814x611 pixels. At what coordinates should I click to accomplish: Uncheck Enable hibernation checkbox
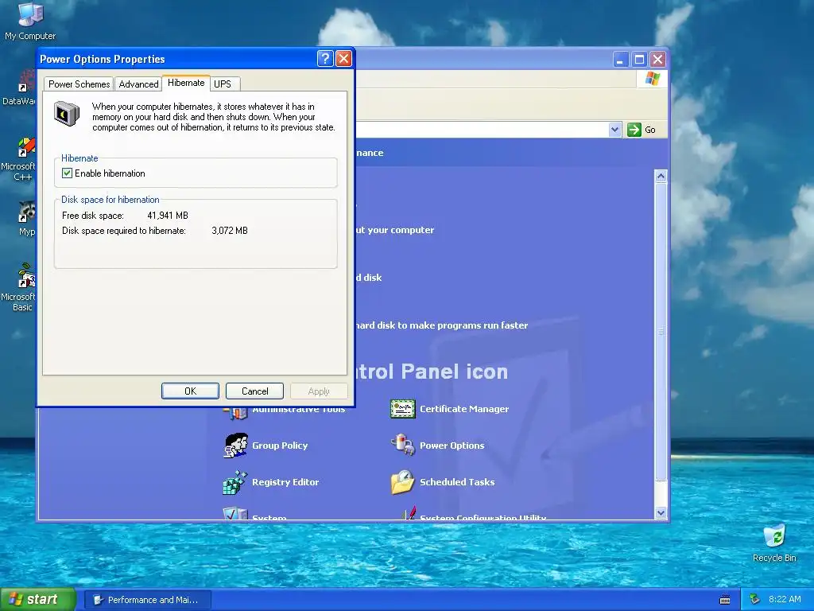(67, 173)
